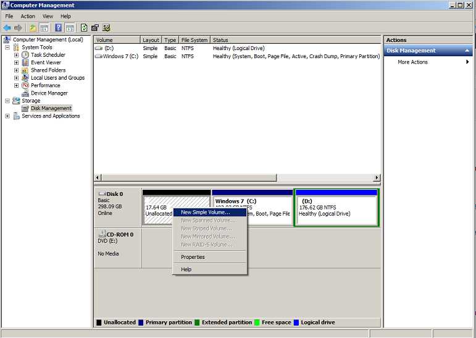Expand the Local Users and Groups node
The width and height of the screenshot is (476, 338).
click(x=17, y=78)
